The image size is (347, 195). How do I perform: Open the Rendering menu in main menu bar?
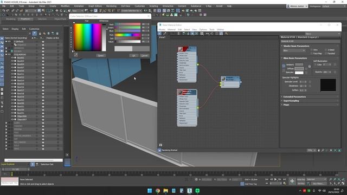(x=111, y=6)
